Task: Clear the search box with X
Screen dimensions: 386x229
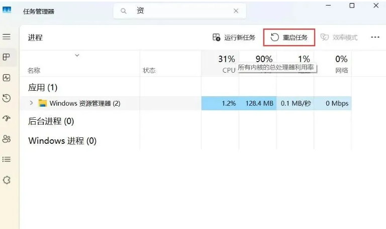Action: [236, 11]
